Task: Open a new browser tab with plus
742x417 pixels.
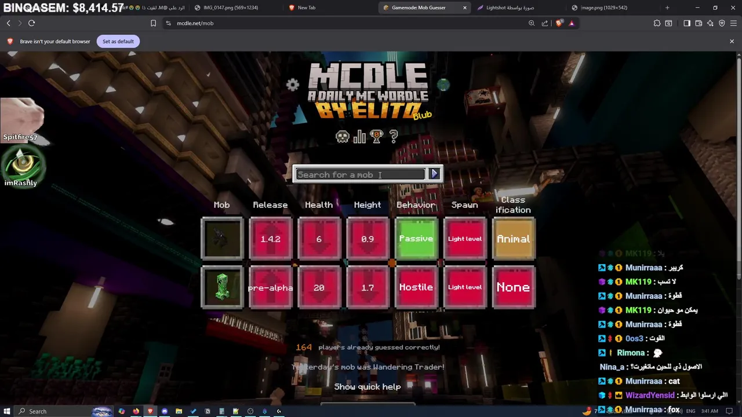Action: pyautogui.click(x=667, y=8)
